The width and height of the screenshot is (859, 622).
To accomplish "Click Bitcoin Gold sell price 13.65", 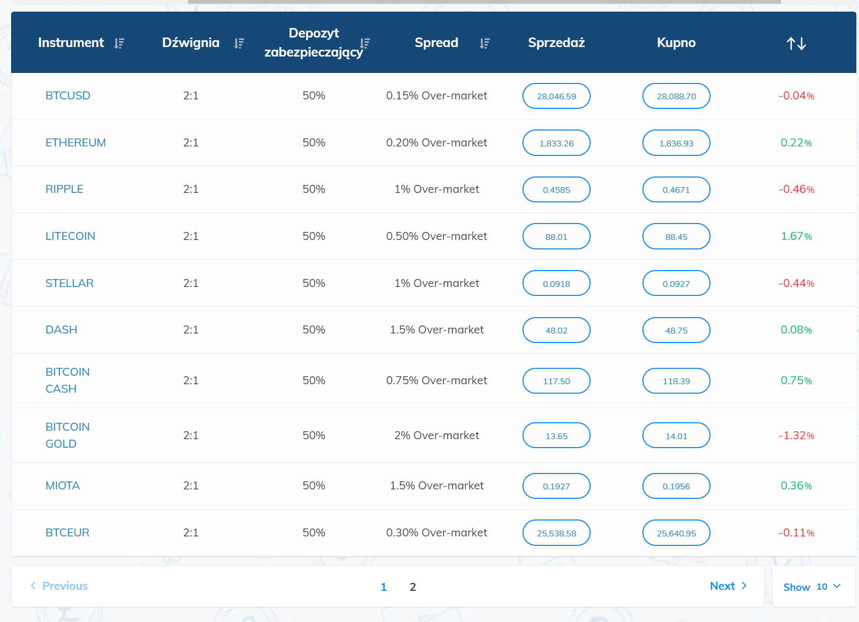I will click(556, 435).
